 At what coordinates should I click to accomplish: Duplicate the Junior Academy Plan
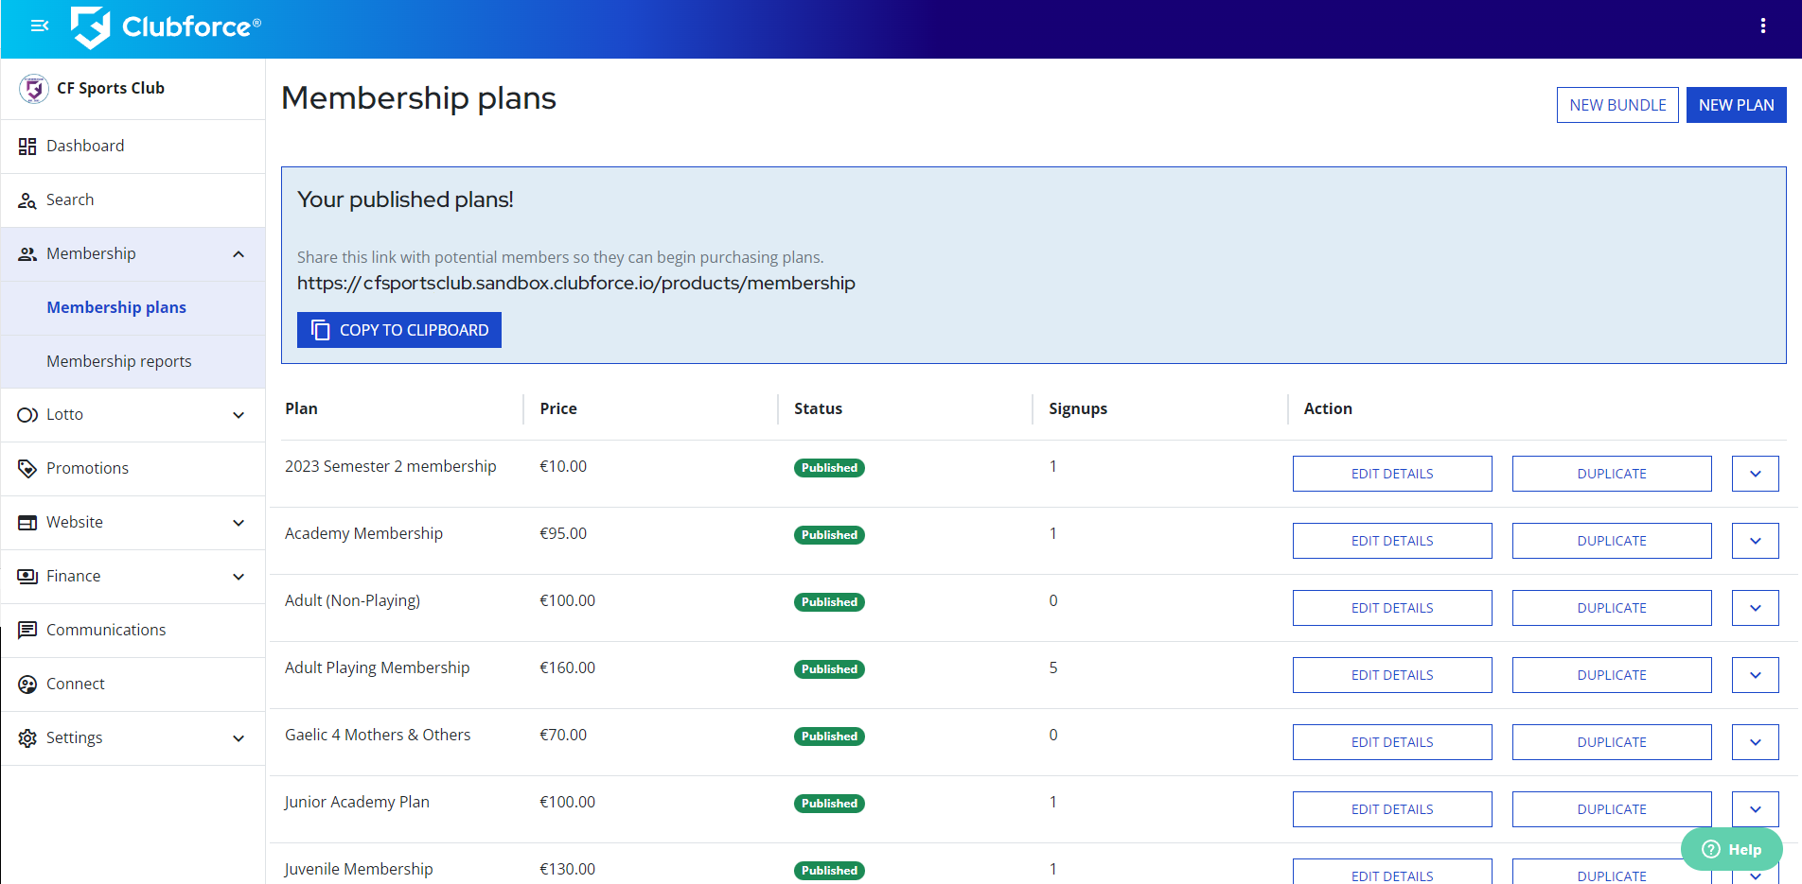1612,809
